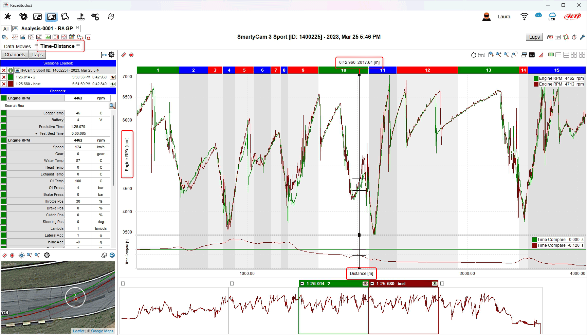Open channel list gear settings
The height and width of the screenshot is (335, 587).
pos(111,55)
